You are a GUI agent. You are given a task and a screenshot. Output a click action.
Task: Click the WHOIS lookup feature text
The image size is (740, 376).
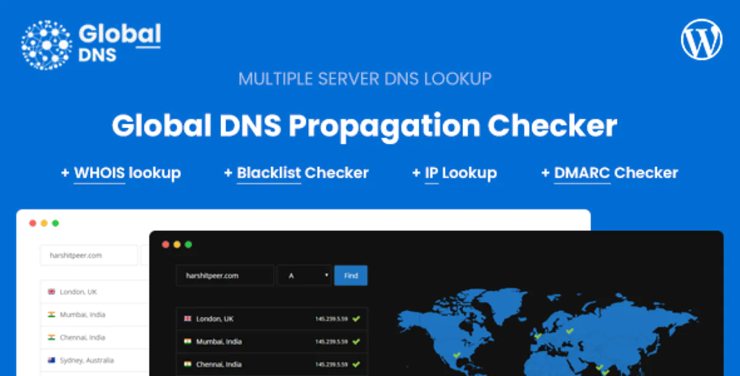[x=121, y=173]
